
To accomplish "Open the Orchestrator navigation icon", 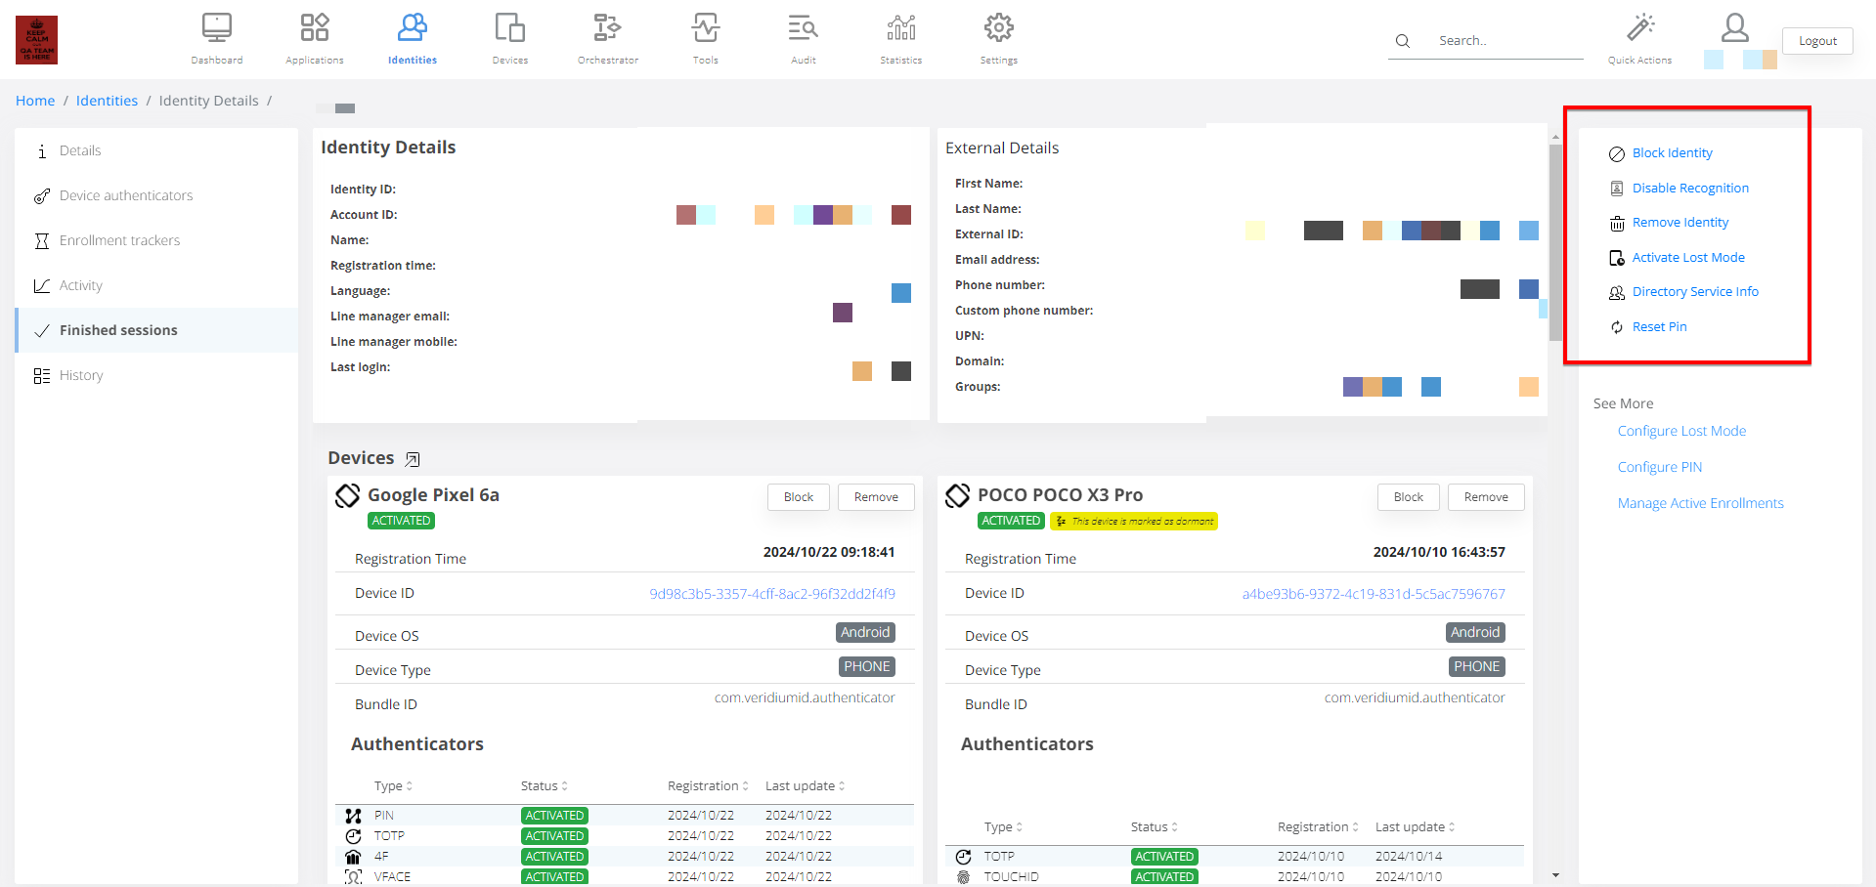I will click(x=607, y=28).
